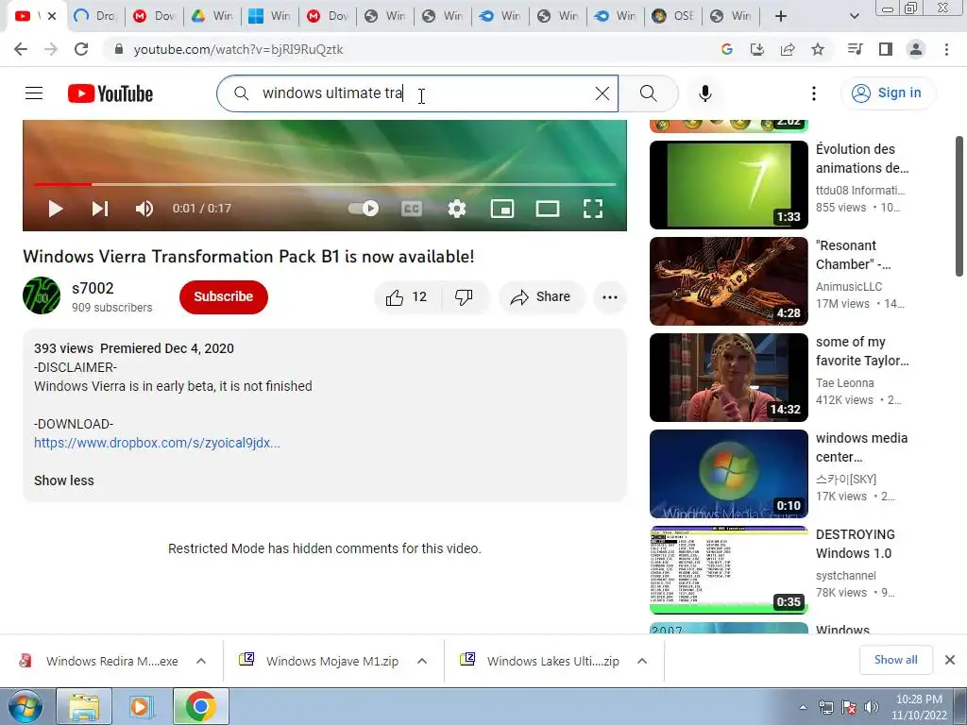
Task: Click the magnifier search submit button
Action: click(648, 93)
